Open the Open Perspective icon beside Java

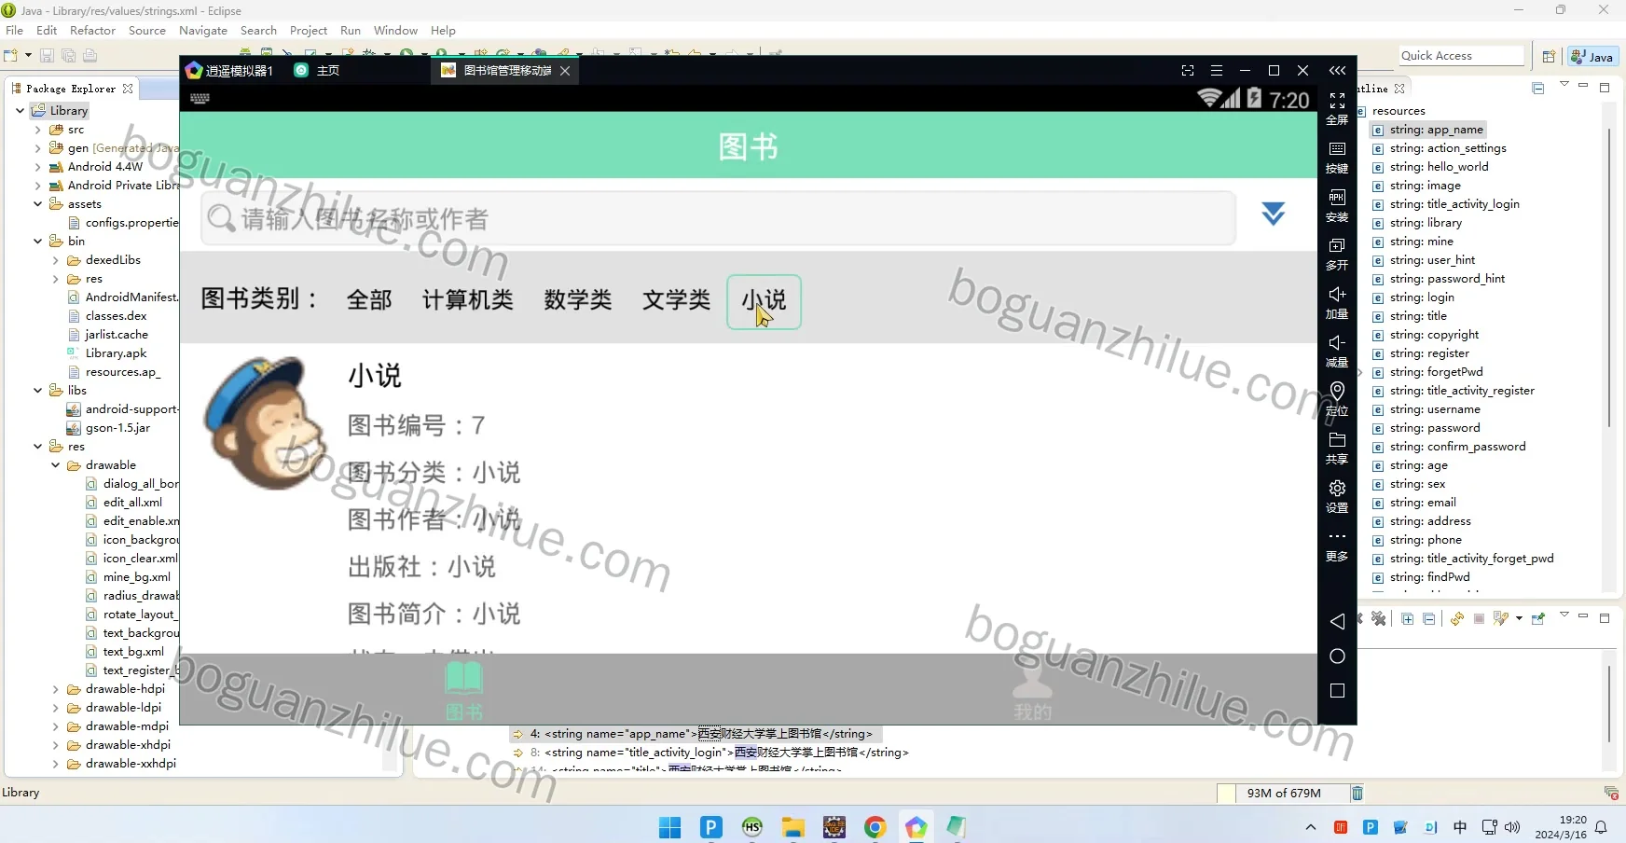[x=1549, y=57]
